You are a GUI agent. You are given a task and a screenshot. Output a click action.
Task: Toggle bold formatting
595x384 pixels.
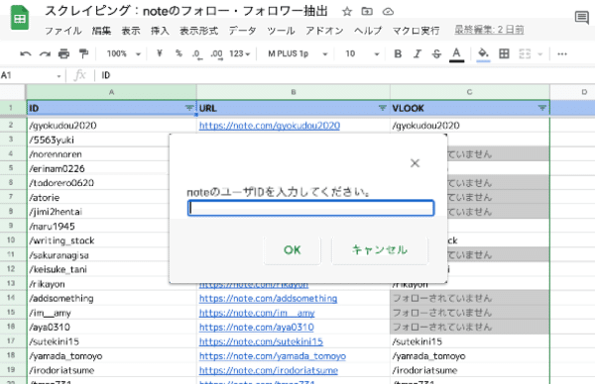coord(398,53)
